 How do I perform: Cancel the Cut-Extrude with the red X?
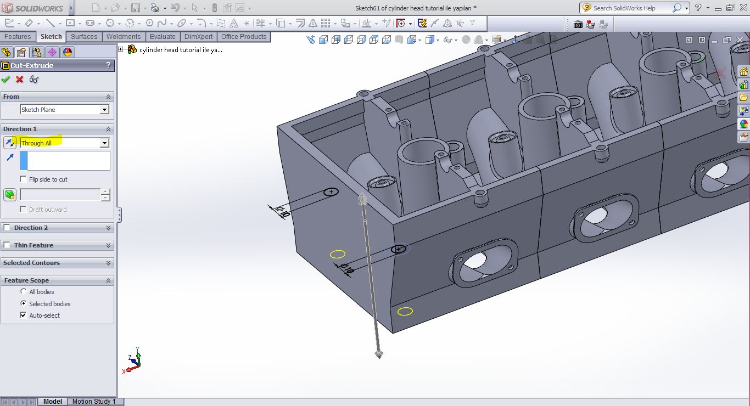(x=20, y=80)
